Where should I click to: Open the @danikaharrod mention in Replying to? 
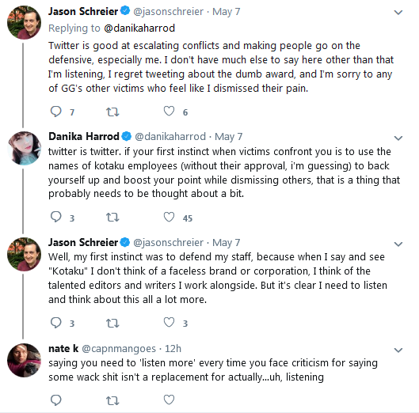(x=139, y=28)
